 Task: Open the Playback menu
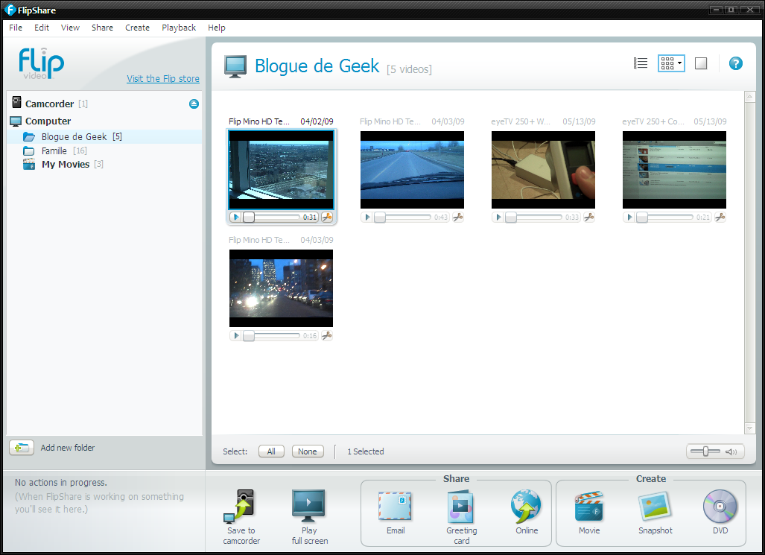tap(179, 28)
